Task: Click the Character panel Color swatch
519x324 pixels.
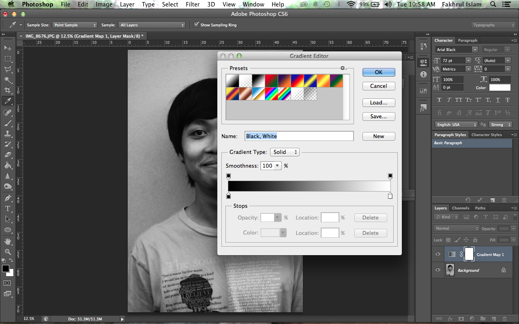Action: click(x=500, y=87)
